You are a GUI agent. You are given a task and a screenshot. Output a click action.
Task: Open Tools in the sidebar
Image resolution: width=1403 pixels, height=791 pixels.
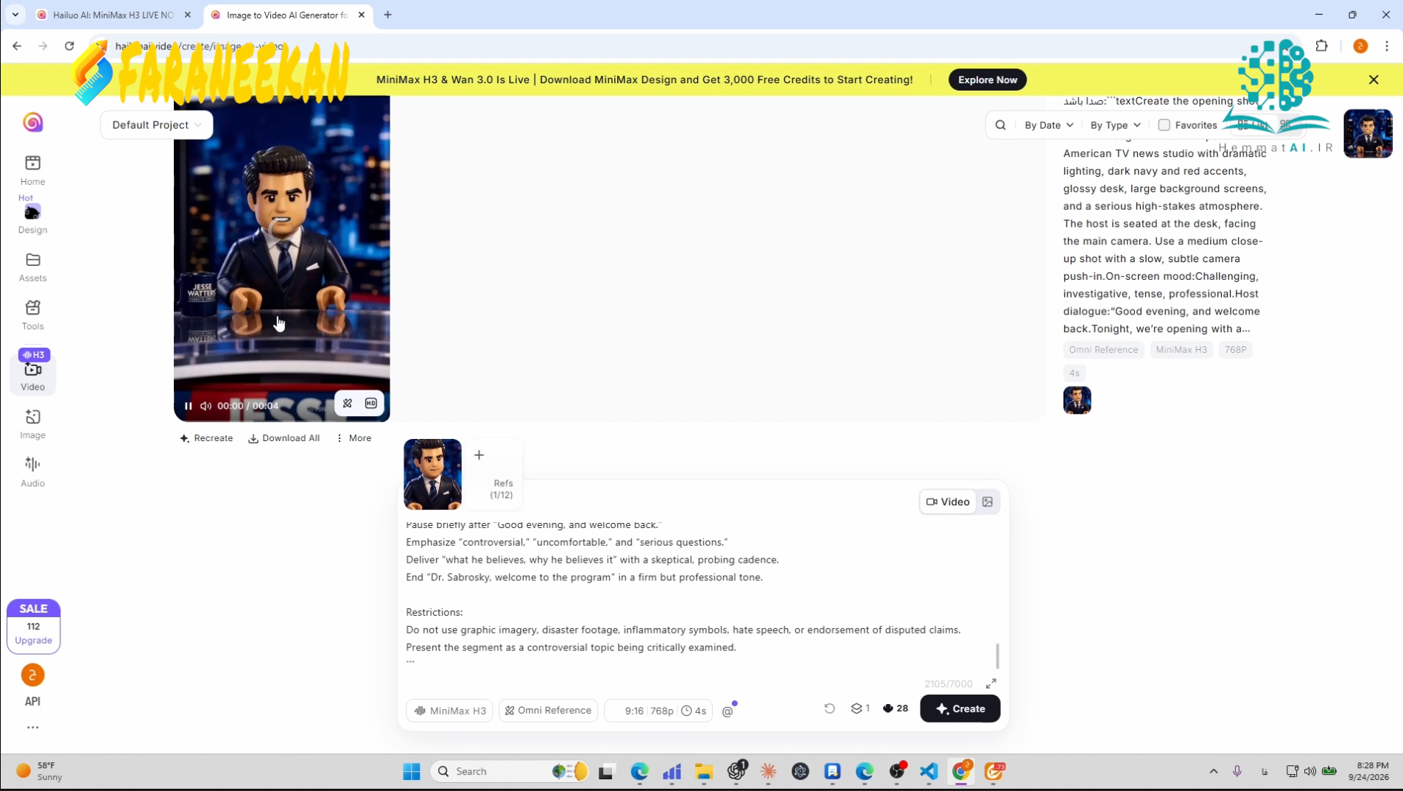pos(32,315)
